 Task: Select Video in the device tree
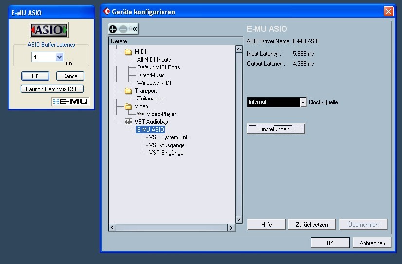pos(141,106)
